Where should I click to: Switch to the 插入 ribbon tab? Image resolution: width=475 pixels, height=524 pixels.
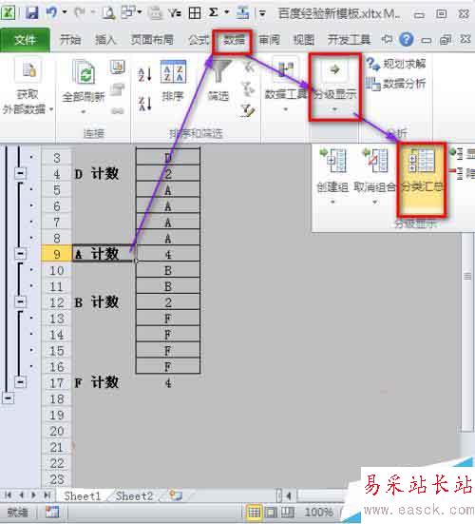(x=105, y=40)
